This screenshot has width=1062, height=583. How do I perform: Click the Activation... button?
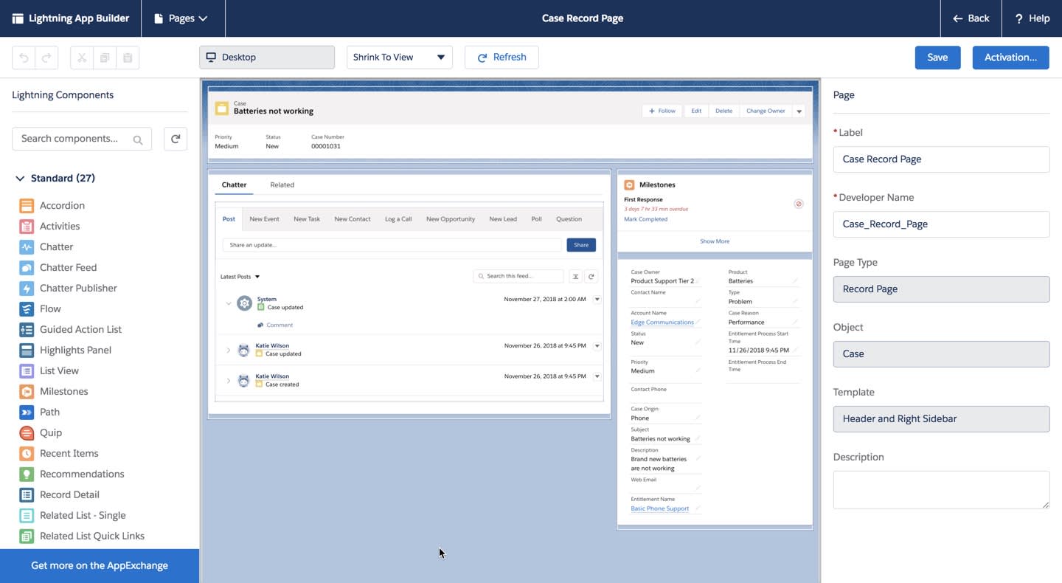[x=1010, y=58]
